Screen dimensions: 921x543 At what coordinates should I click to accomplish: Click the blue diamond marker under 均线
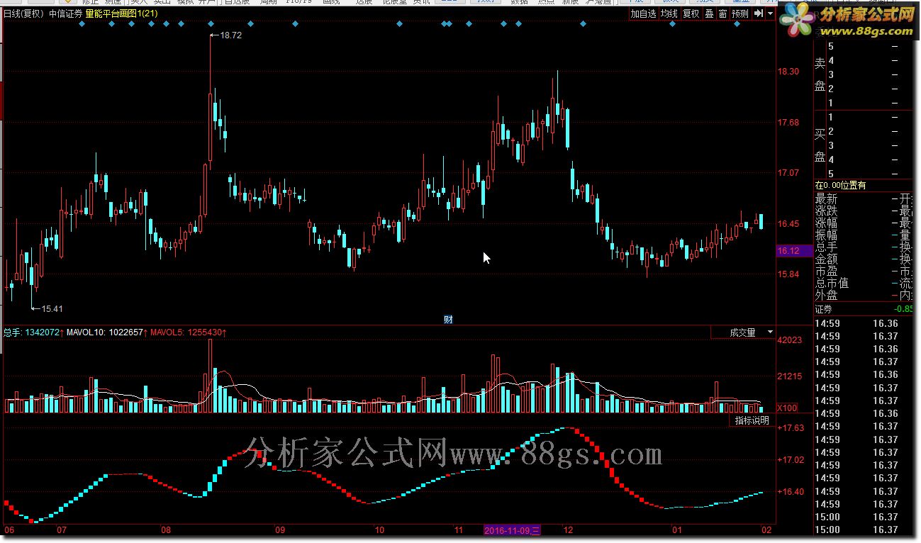(672, 24)
